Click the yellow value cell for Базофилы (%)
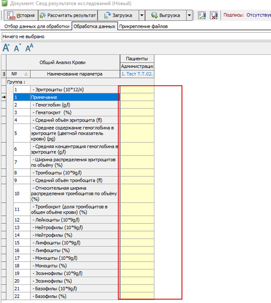 coord(137,296)
